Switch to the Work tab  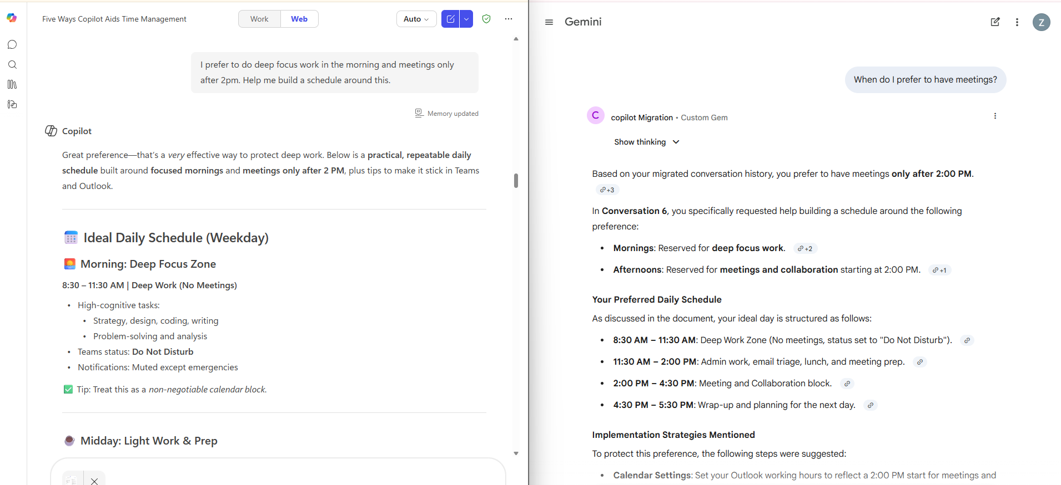(x=259, y=19)
